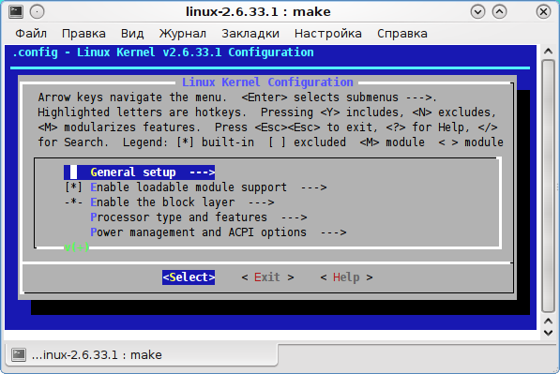The height and width of the screenshot is (374, 560).
Task: Click scrollbar up arrow at top right
Action: click(548, 52)
